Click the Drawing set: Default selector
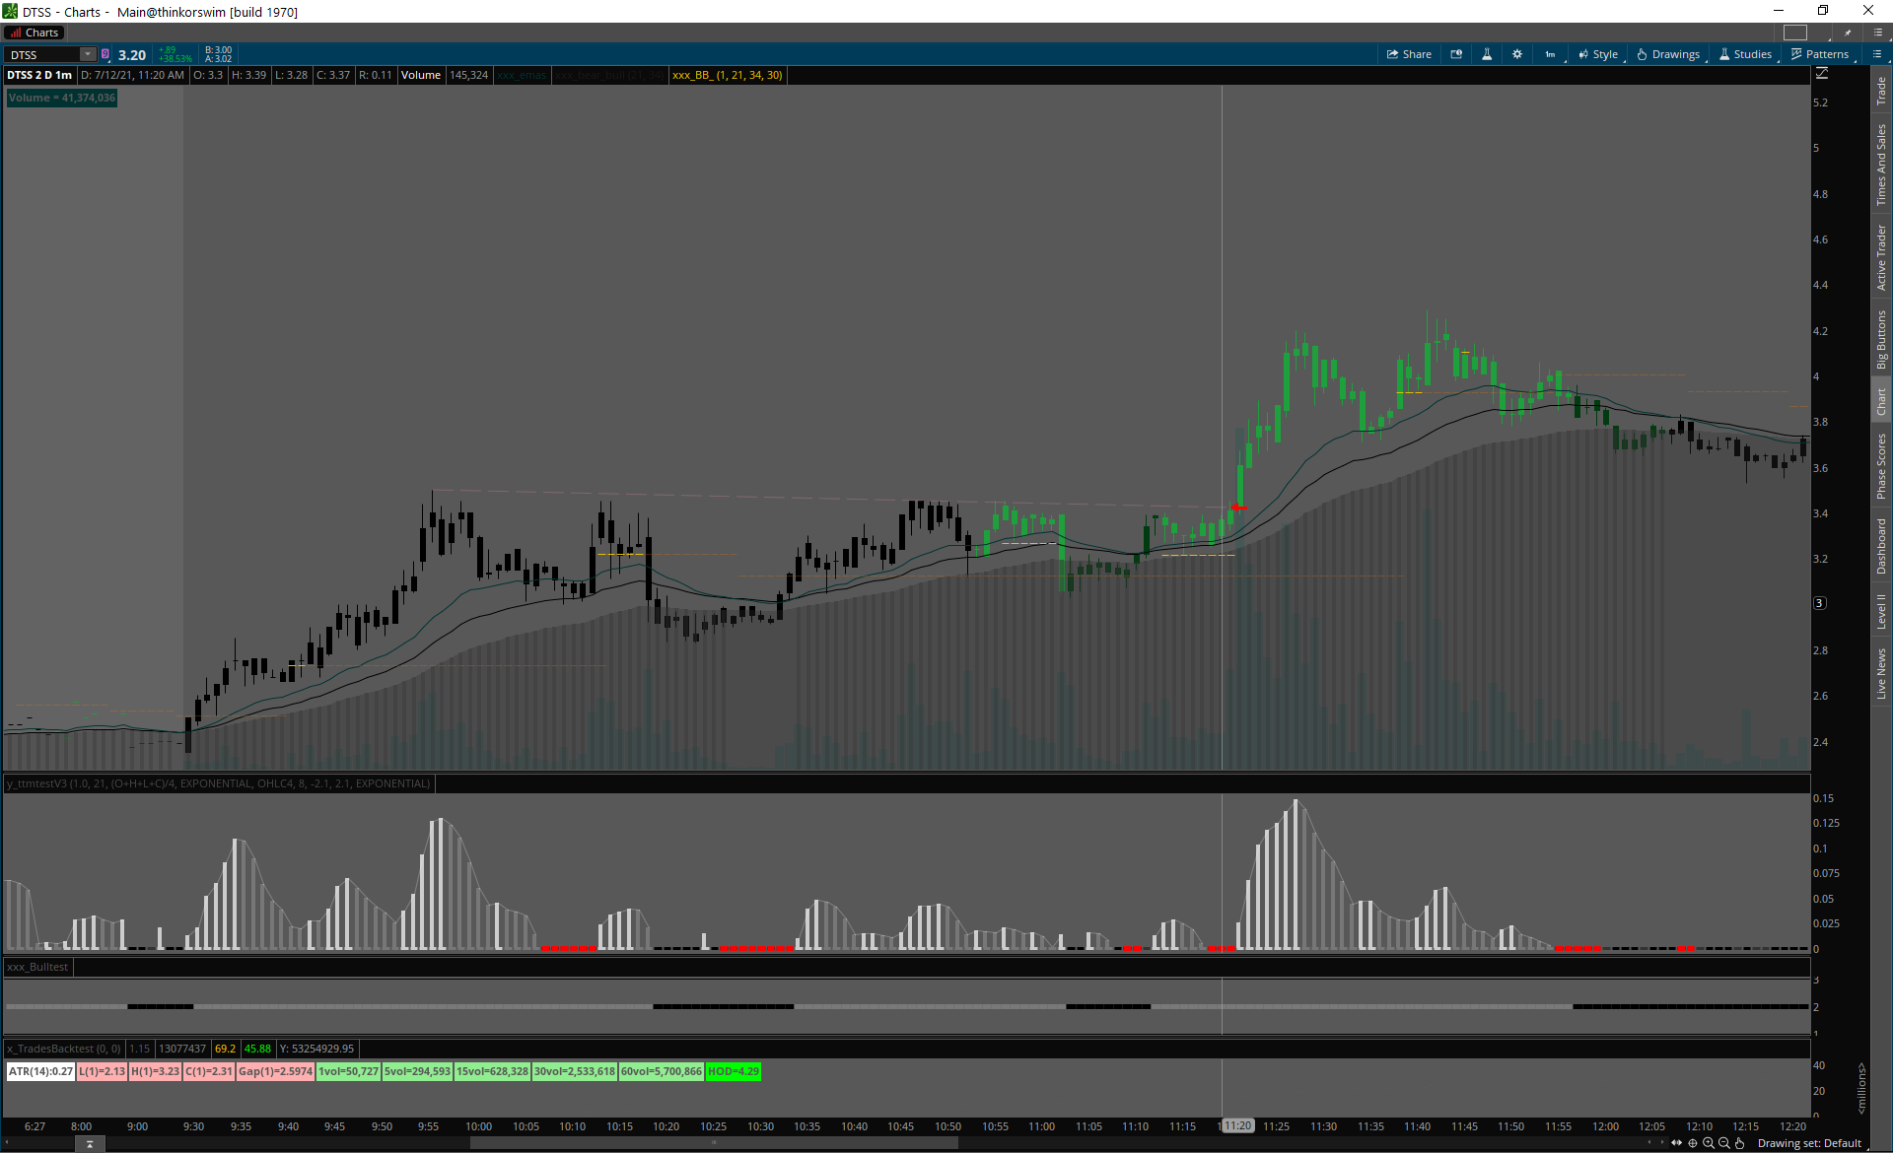The image size is (1893, 1153). (x=1809, y=1143)
